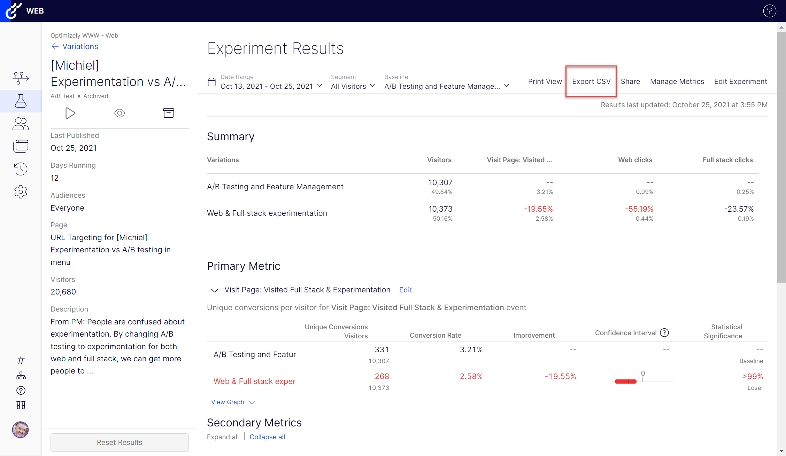Click the Statistical Significance column header
Viewport: 786px width, 456px height.
click(723, 331)
